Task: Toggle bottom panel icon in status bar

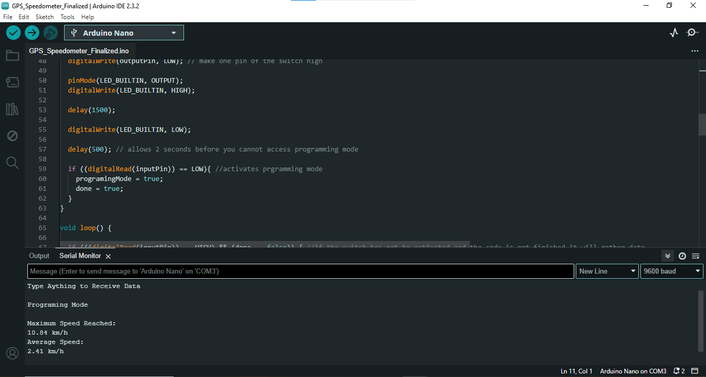Action: (x=695, y=371)
